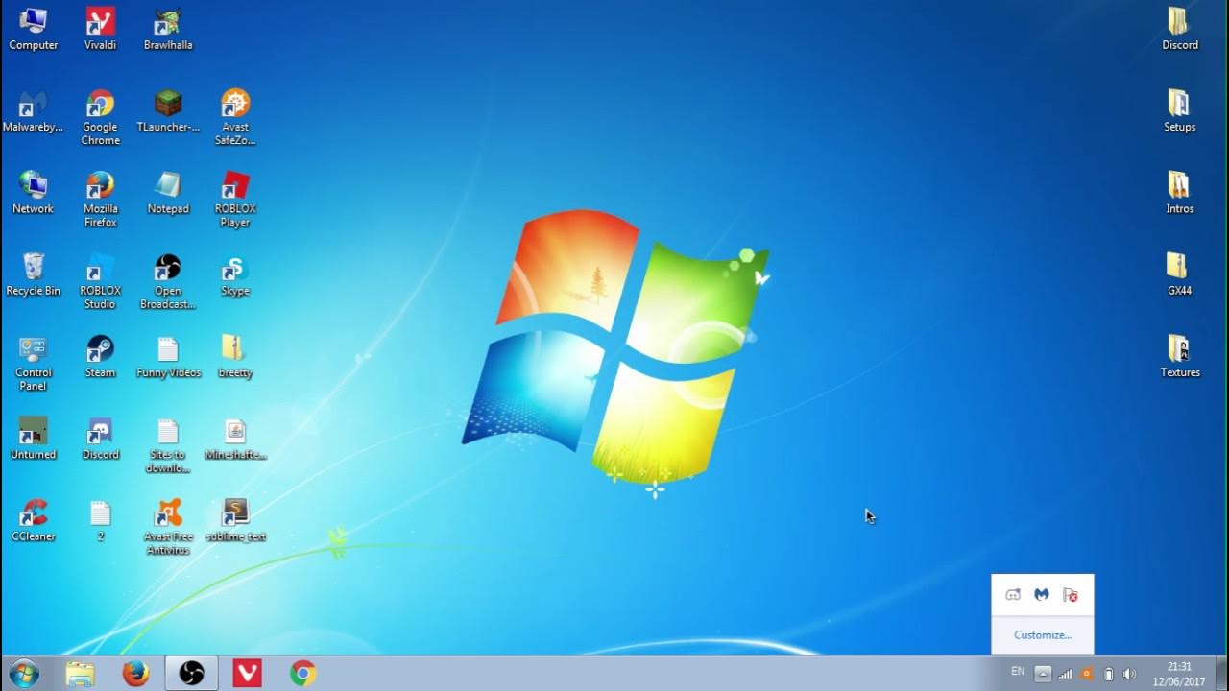Open the EN language bar indicator
Screen dimensions: 1229x691
[x=1018, y=672]
